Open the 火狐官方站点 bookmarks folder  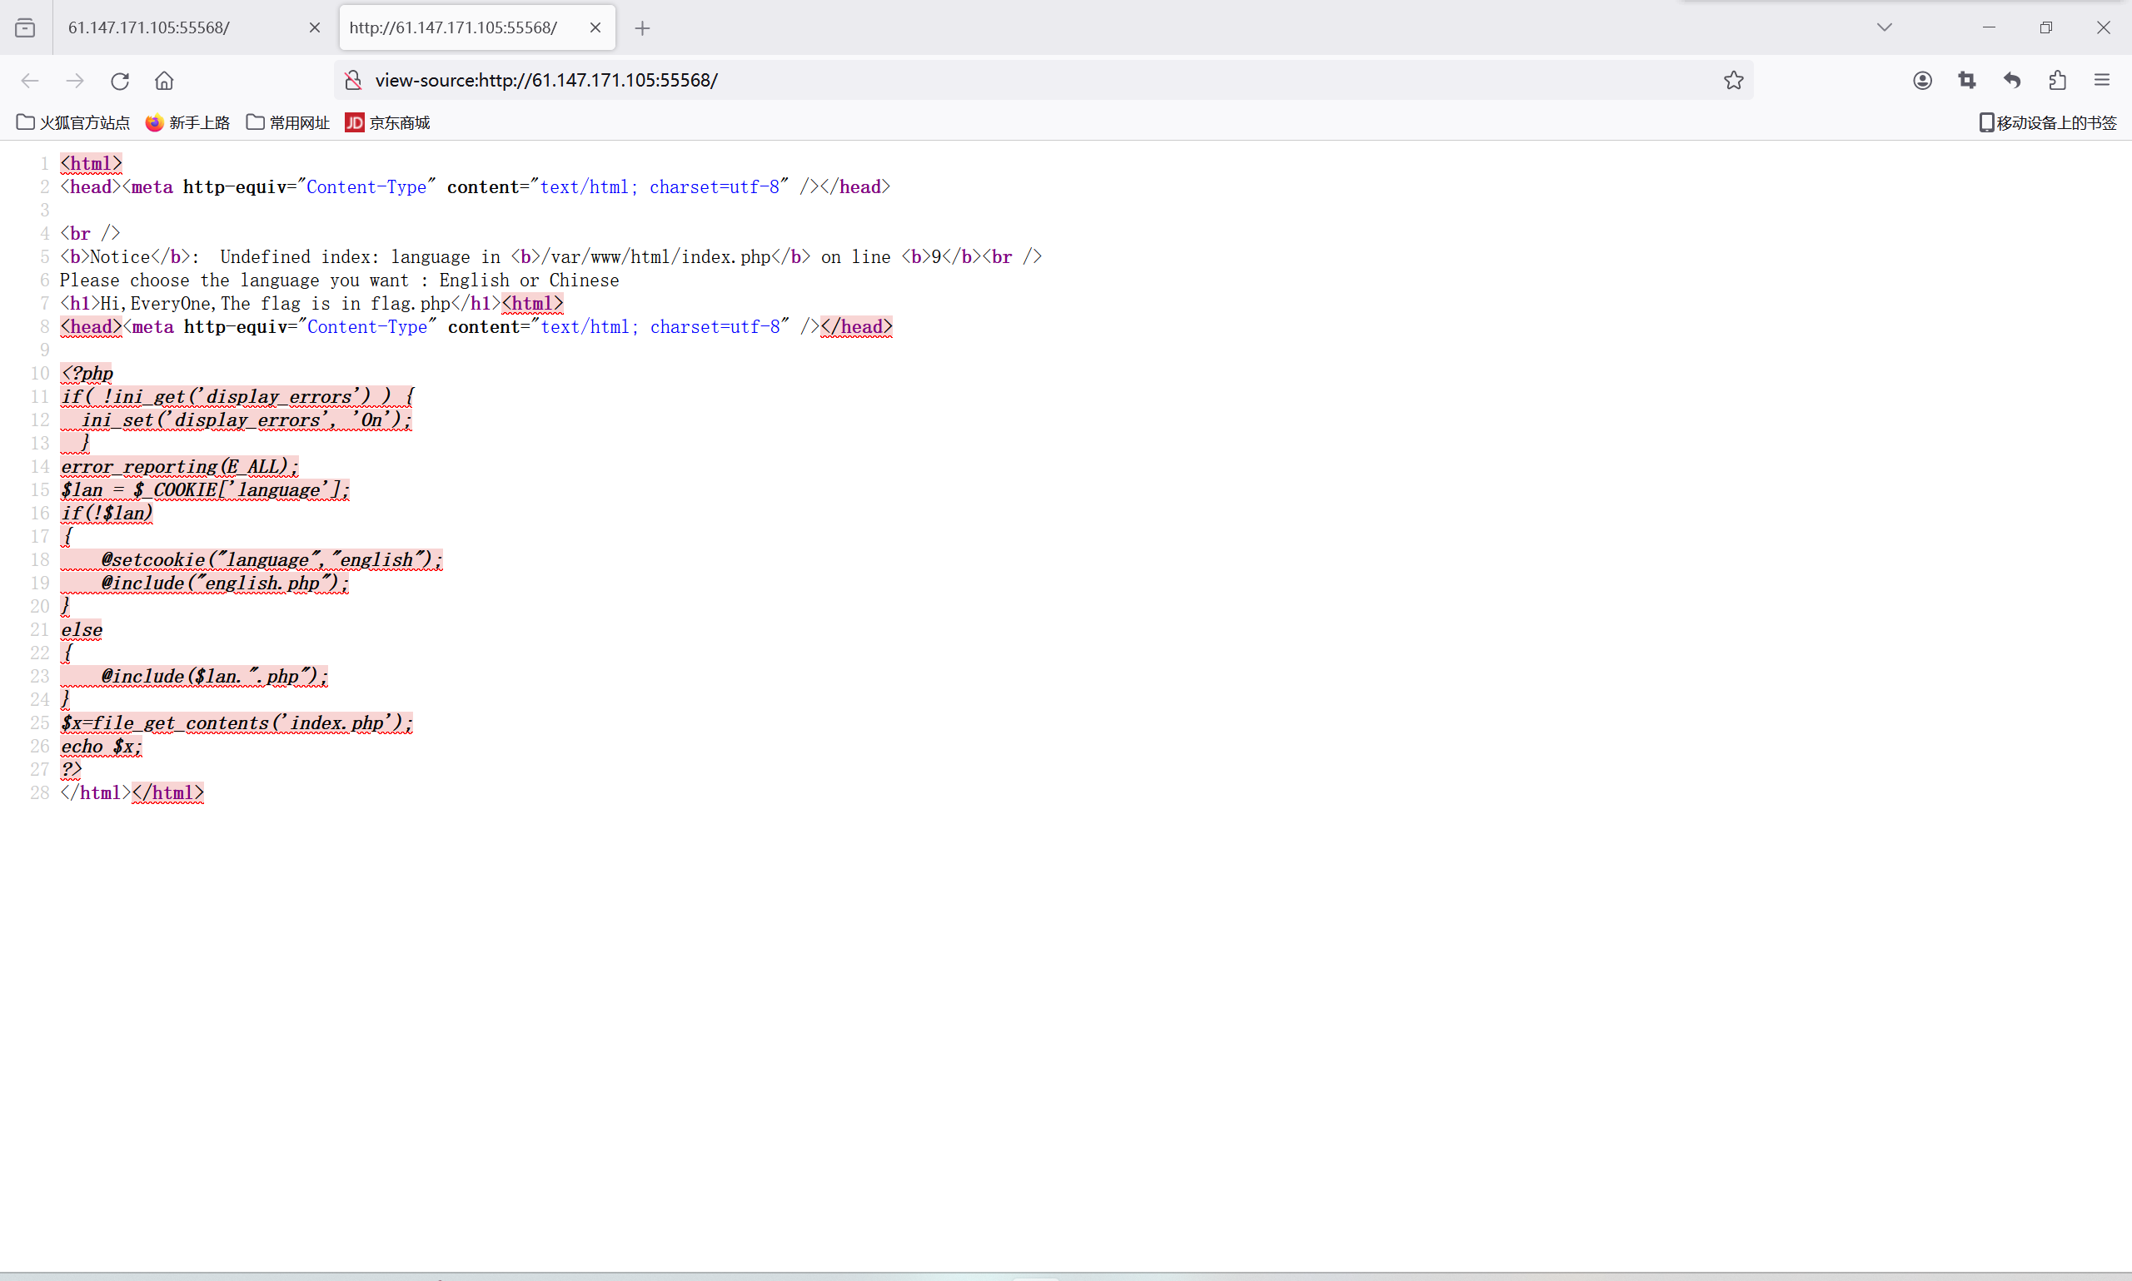73,122
